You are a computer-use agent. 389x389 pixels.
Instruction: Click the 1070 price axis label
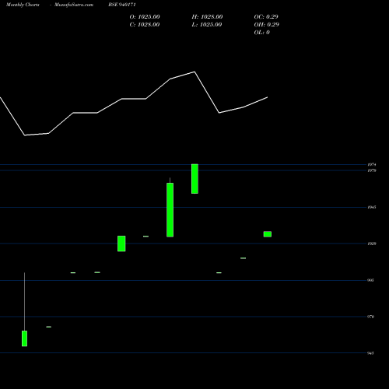tap(372, 170)
